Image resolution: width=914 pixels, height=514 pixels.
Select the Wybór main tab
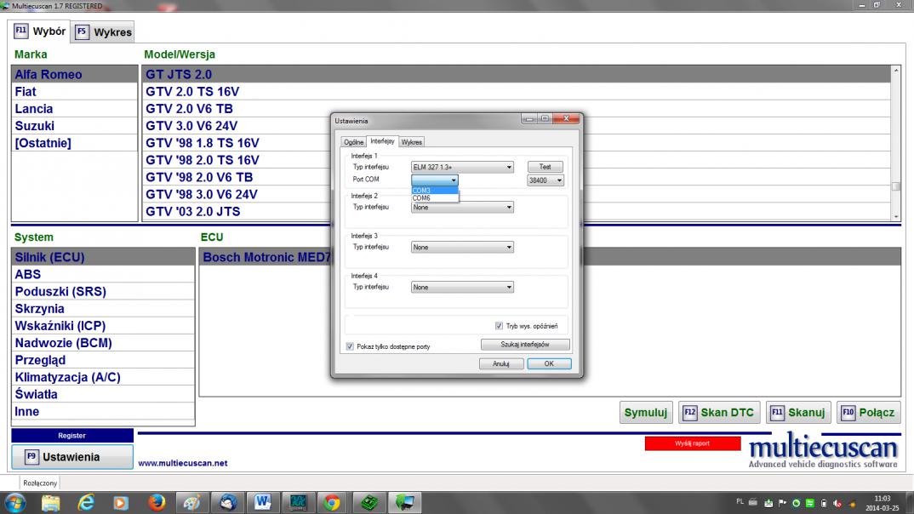coord(40,31)
